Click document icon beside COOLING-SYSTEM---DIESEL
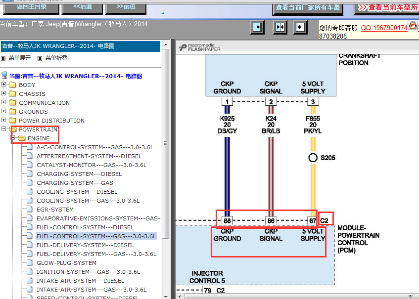 point(30,191)
